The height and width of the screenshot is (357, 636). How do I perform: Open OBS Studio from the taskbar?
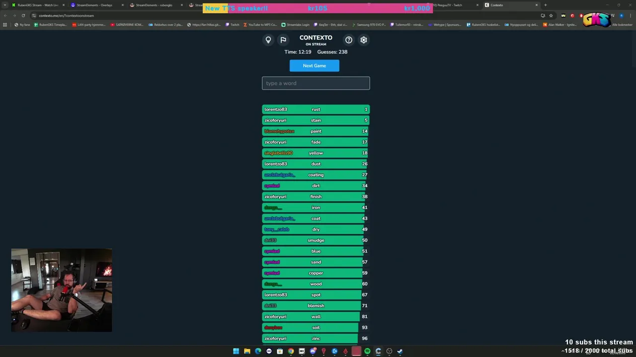click(389, 351)
